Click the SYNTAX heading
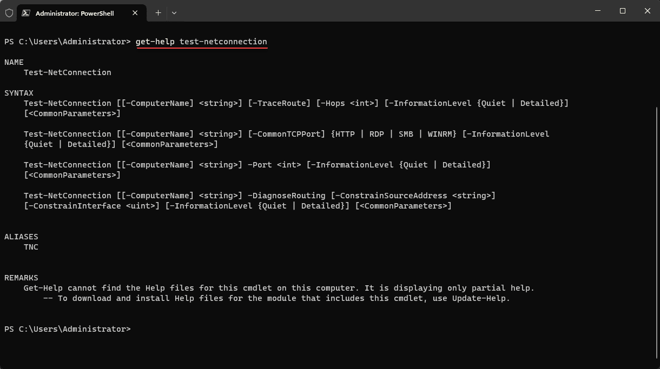This screenshot has width=660, height=369. [x=19, y=93]
